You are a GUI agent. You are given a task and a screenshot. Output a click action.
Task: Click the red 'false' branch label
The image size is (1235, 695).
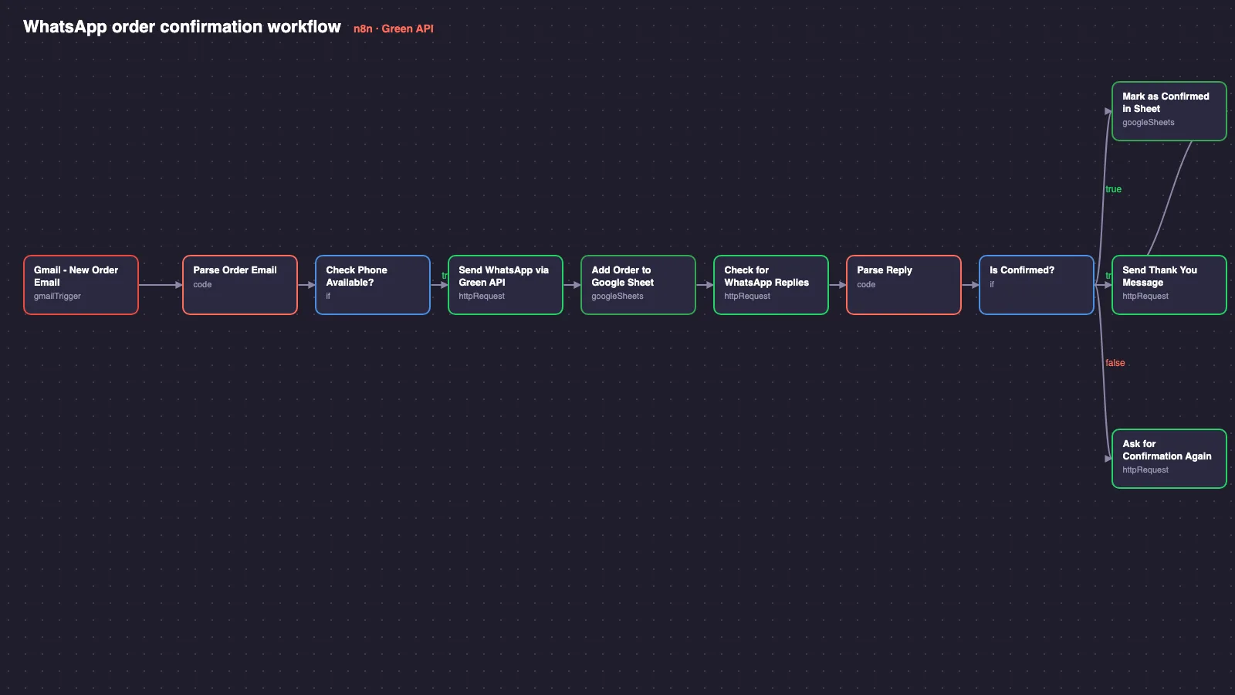point(1115,363)
